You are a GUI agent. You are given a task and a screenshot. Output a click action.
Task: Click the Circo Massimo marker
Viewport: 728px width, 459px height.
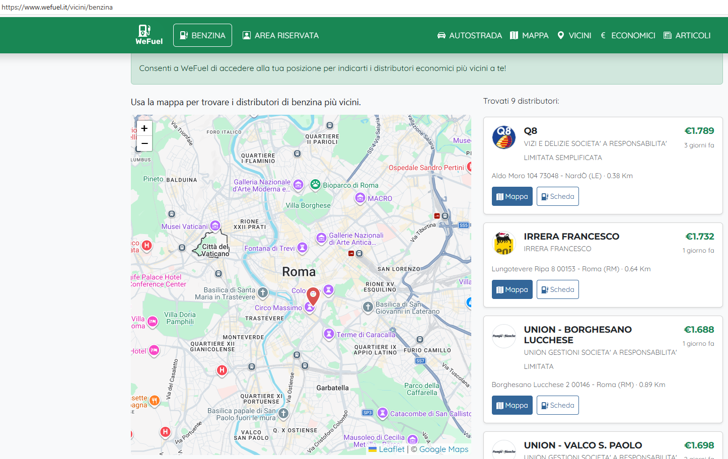click(309, 308)
